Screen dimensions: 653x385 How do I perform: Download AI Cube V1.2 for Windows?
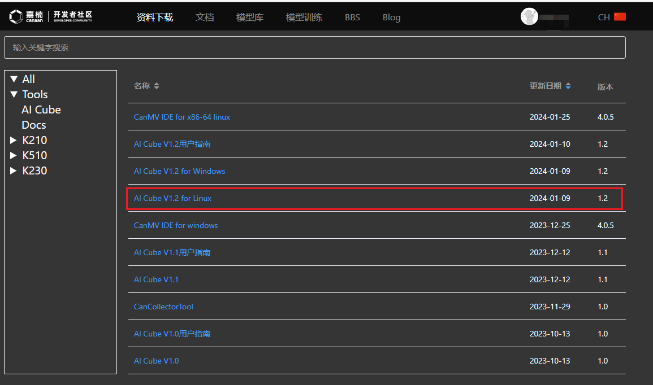(x=179, y=171)
